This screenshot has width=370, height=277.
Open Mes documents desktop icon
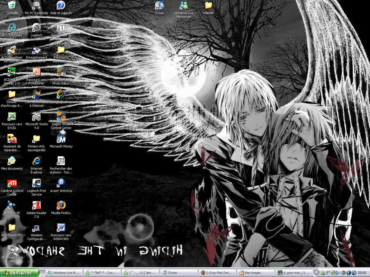tap(12, 163)
